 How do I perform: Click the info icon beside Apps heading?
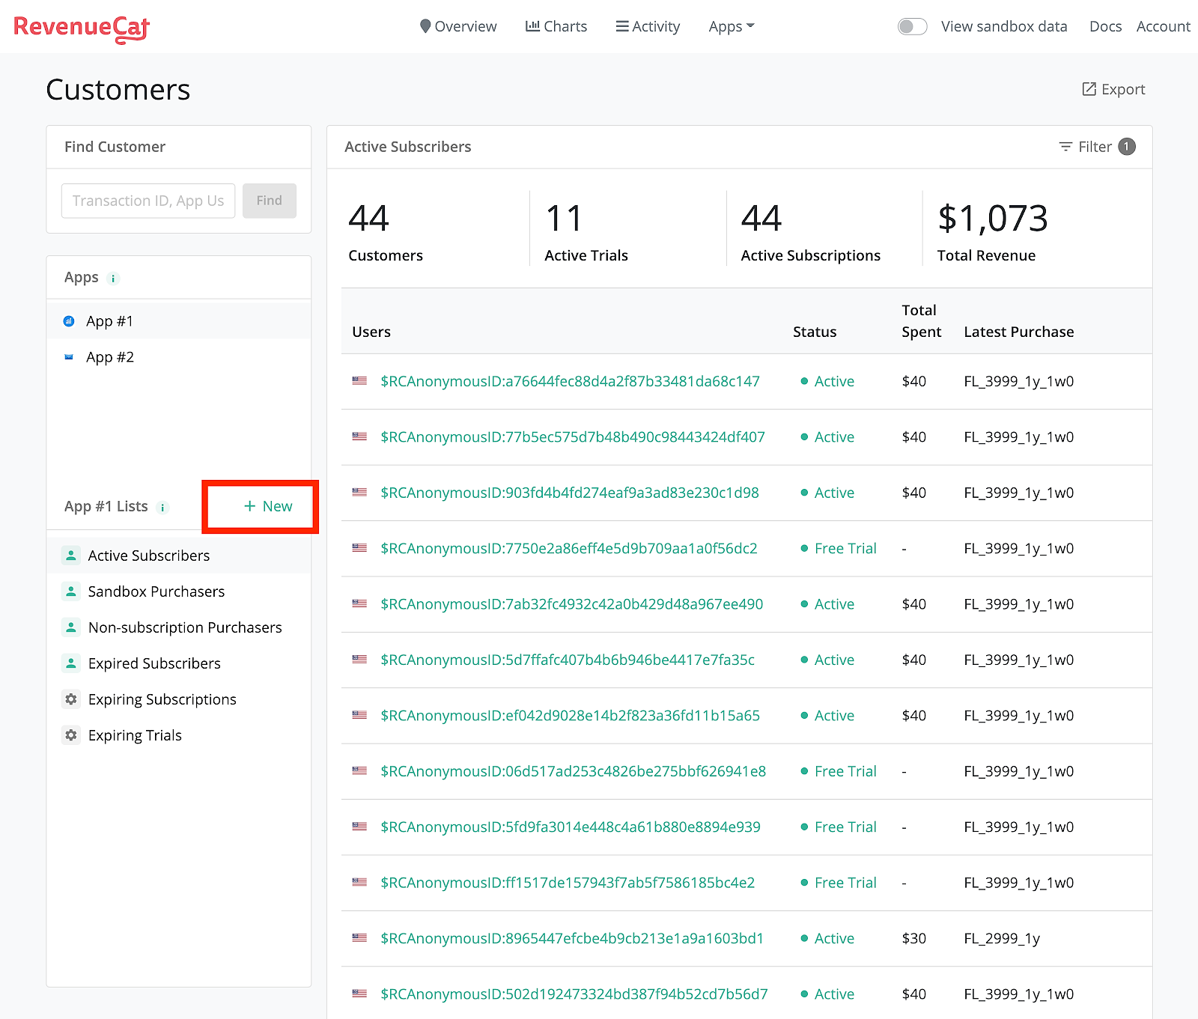click(114, 279)
